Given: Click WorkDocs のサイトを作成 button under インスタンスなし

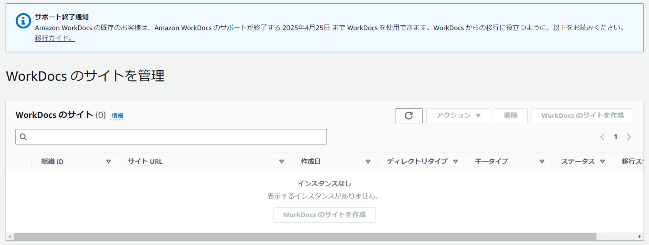Looking at the screenshot, I should tap(324, 215).
